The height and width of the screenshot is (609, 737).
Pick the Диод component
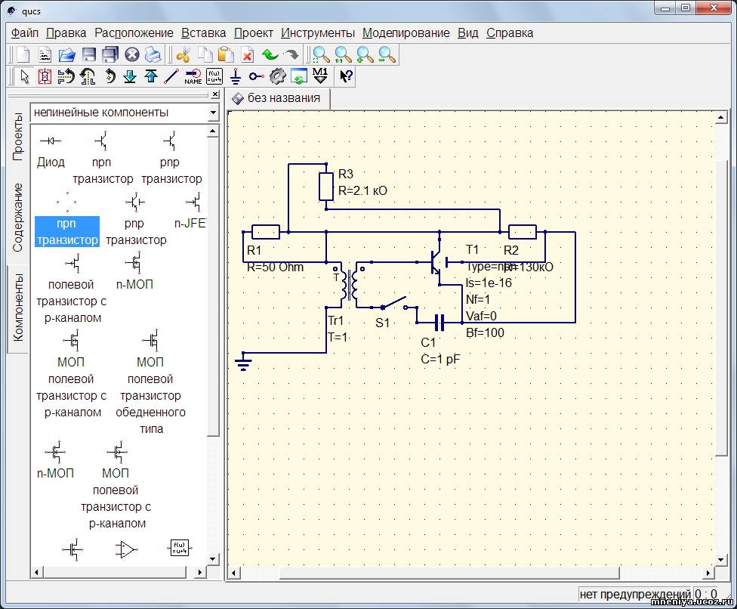[x=51, y=151]
